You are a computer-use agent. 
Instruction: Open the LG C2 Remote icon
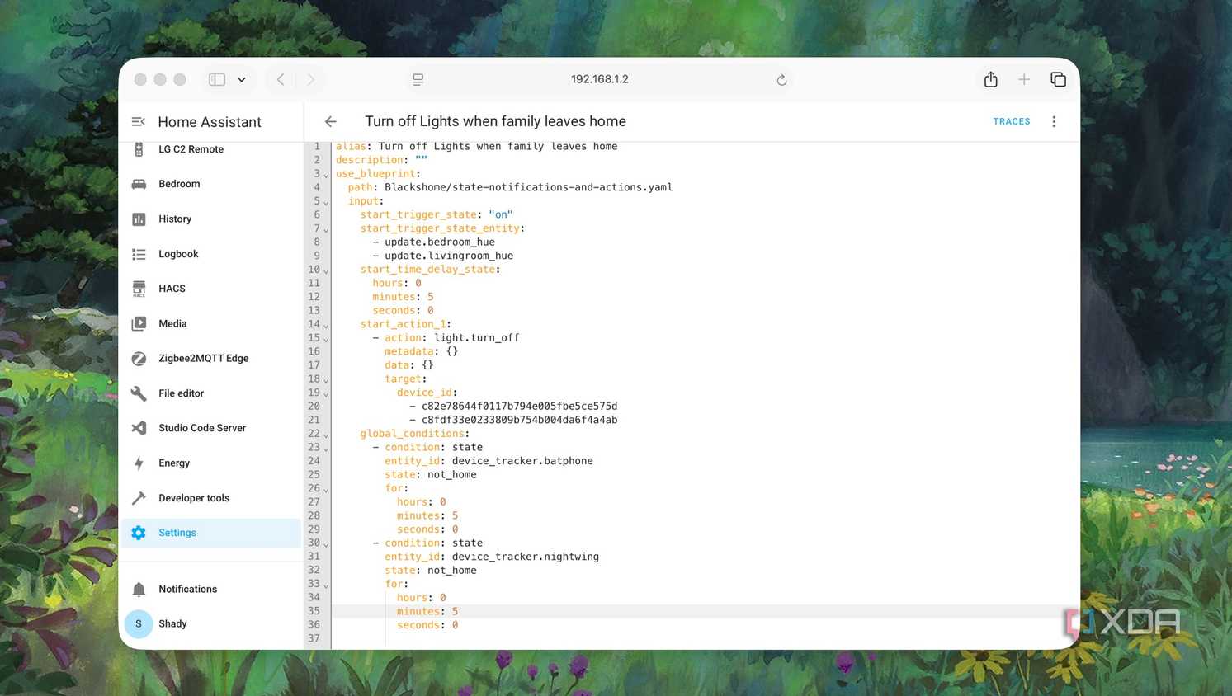click(x=139, y=149)
